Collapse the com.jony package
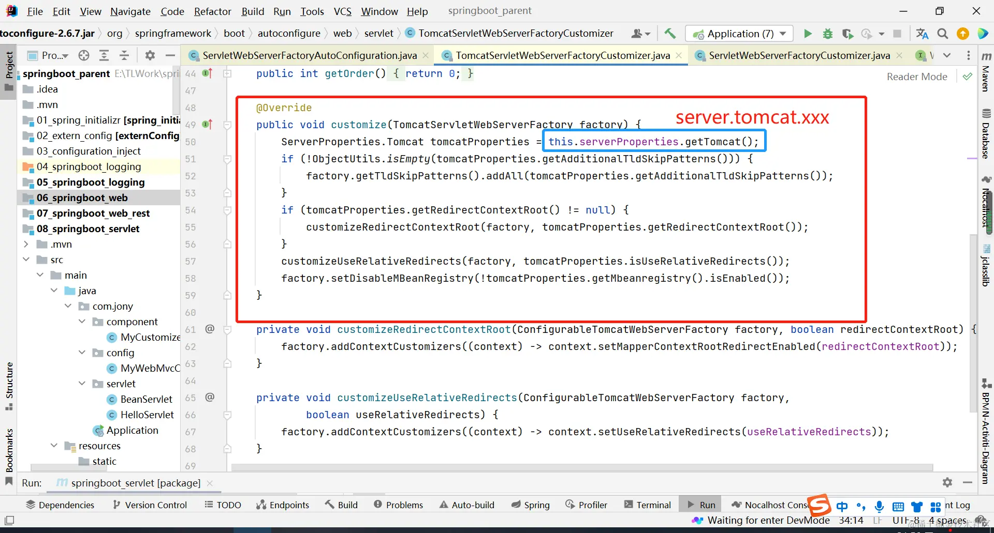 pos(68,306)
